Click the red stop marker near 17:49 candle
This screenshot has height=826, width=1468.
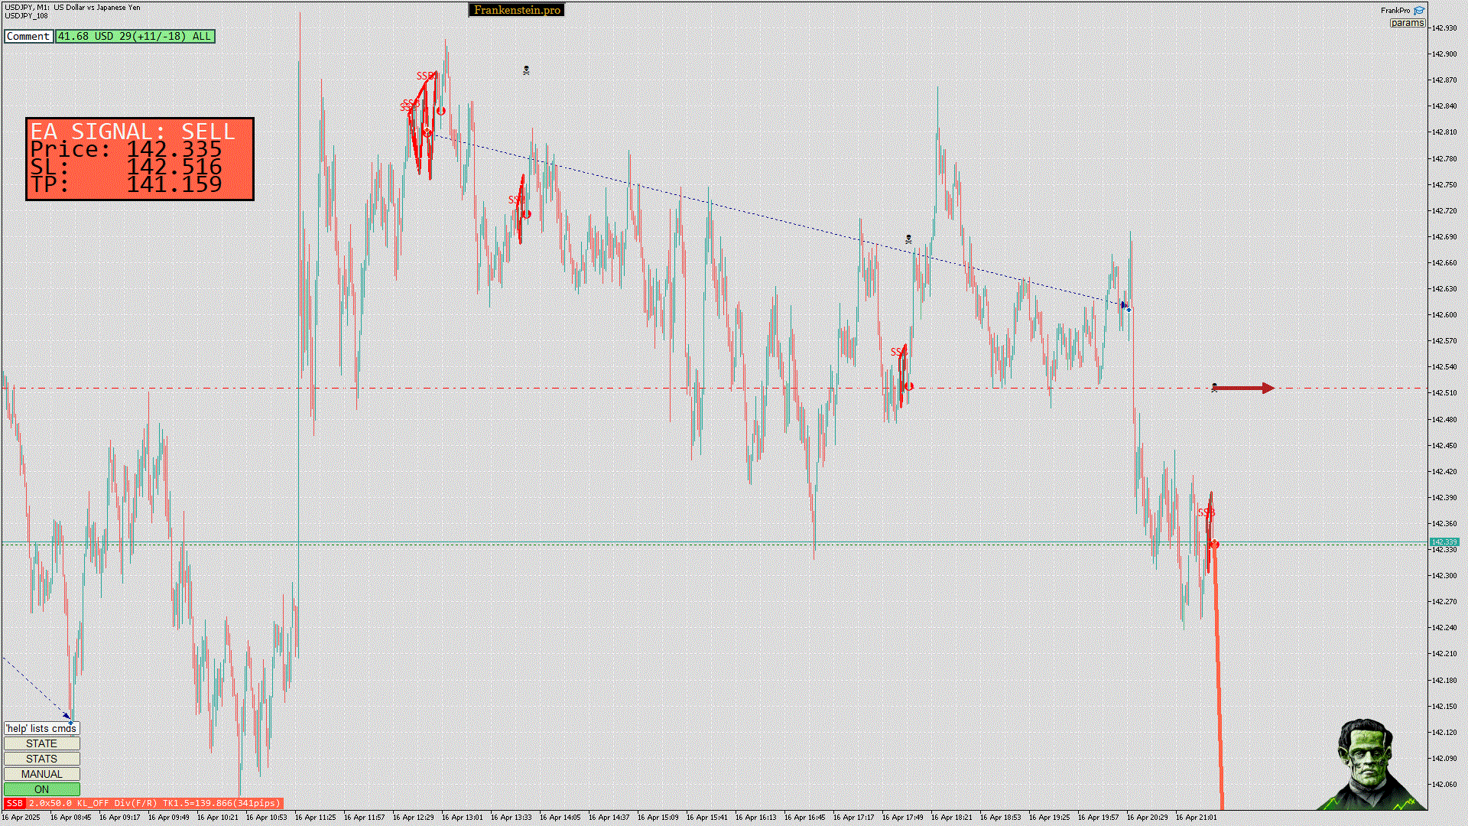(909, 386)
